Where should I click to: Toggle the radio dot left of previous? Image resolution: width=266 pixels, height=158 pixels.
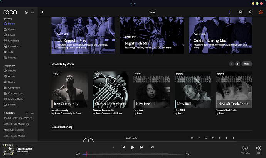pyautogui.click(x=113, y=147)
